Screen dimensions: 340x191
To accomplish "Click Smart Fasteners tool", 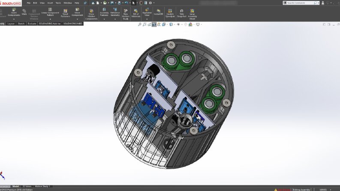I will tap(65, 13).
